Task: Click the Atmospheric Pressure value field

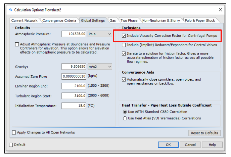Action: point(74,34)
